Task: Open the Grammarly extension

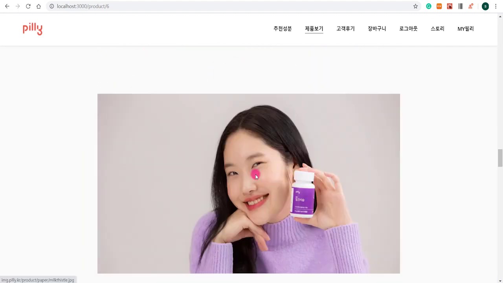Action: [429, 6]
